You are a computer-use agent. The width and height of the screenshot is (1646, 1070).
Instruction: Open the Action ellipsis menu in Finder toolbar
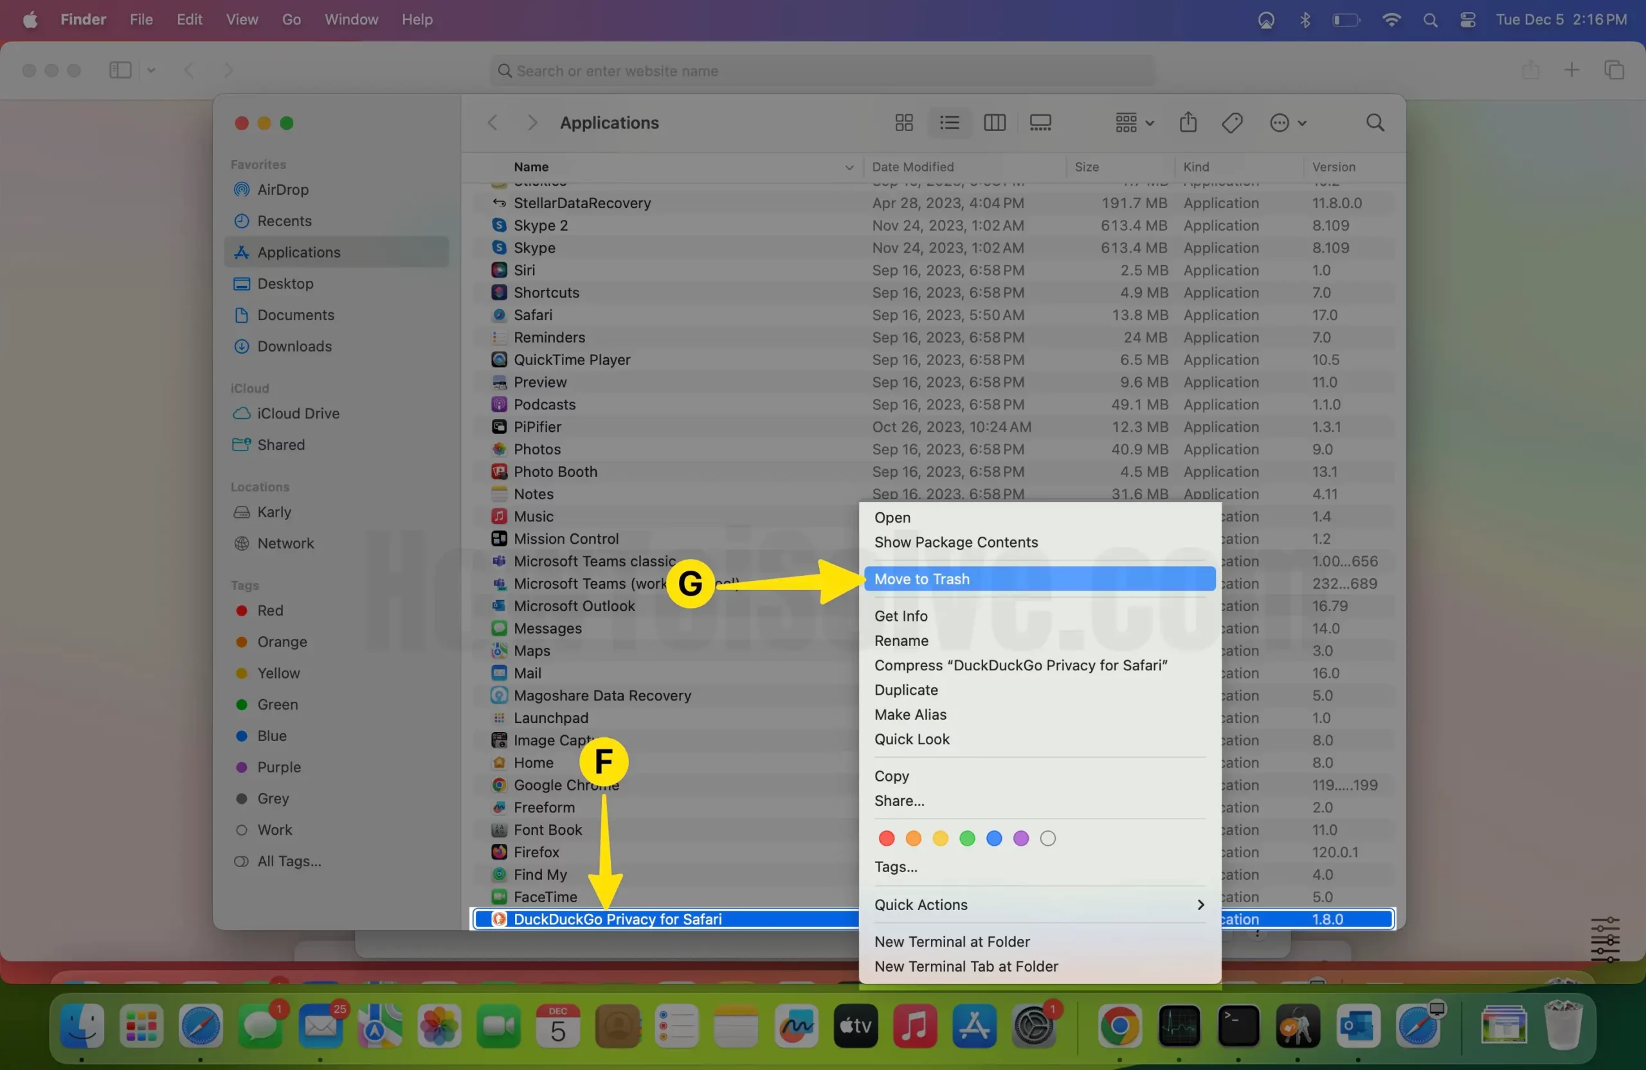click(x=1288, y=123)
